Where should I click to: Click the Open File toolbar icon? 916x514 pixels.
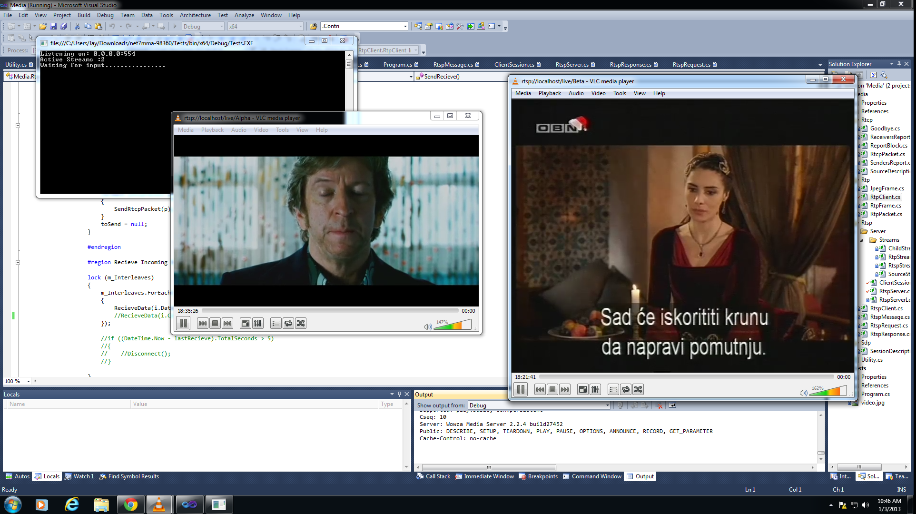click(43, 27)
